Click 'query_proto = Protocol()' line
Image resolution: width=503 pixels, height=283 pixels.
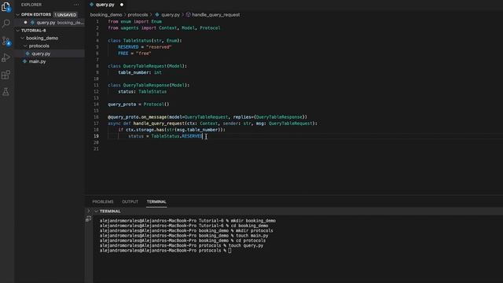click(138, 105)
